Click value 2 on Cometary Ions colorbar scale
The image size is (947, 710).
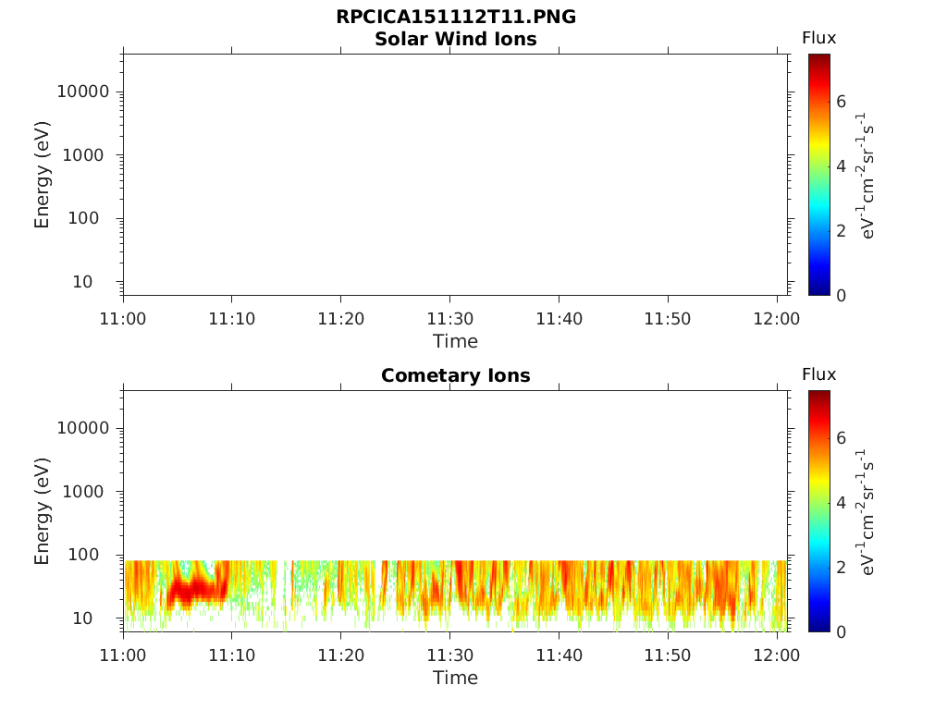tap(842, 568)
